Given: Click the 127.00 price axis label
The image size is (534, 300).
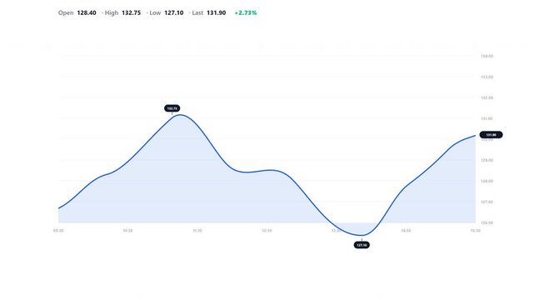Looking at the screenshot, I should point(487,202).
